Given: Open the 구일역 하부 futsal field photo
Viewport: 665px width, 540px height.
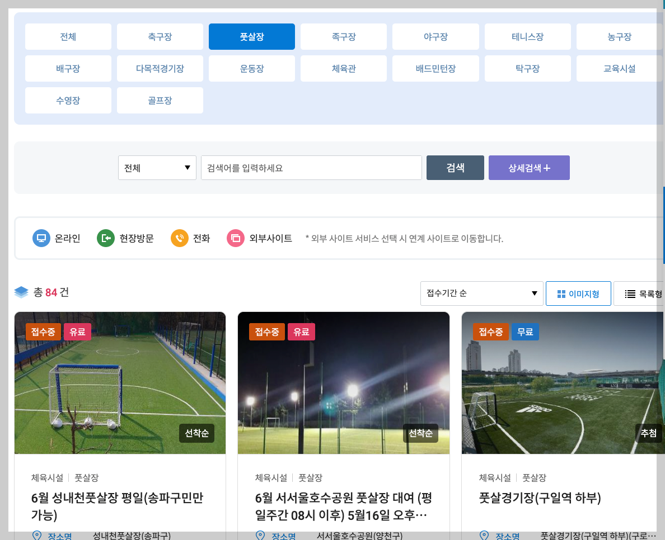Looking at the screenshot, I should [x=563, y=383].
